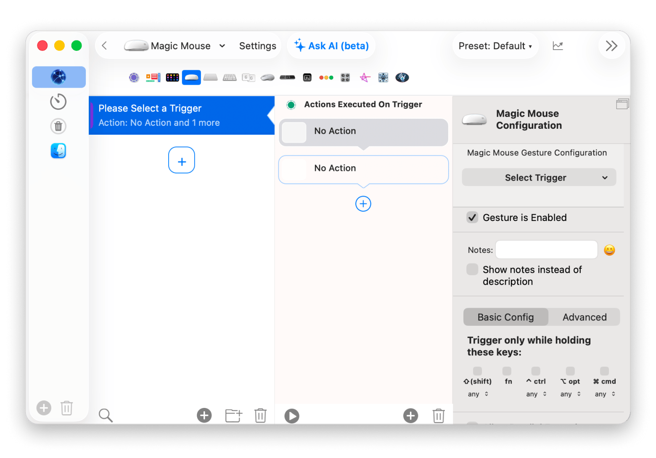Viewport: 656px width, 458px height.
Task: Open the usage statistics chart icon
Action: coord(558,45)
